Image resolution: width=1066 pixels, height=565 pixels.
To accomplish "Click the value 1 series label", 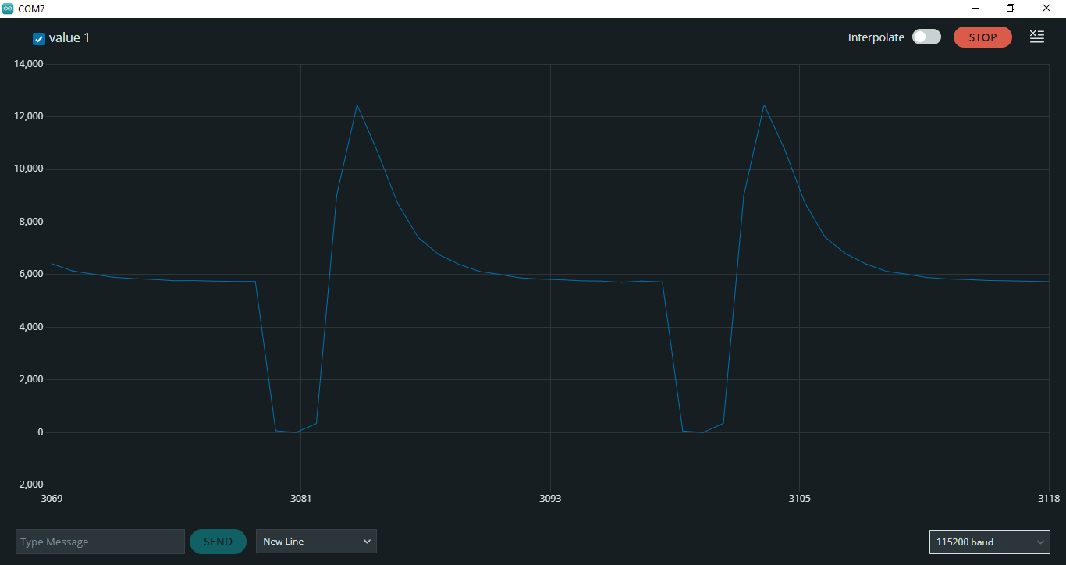I will pos(69,37).
